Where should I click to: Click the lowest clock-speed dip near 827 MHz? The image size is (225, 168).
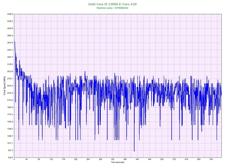(x=134, y=151)
